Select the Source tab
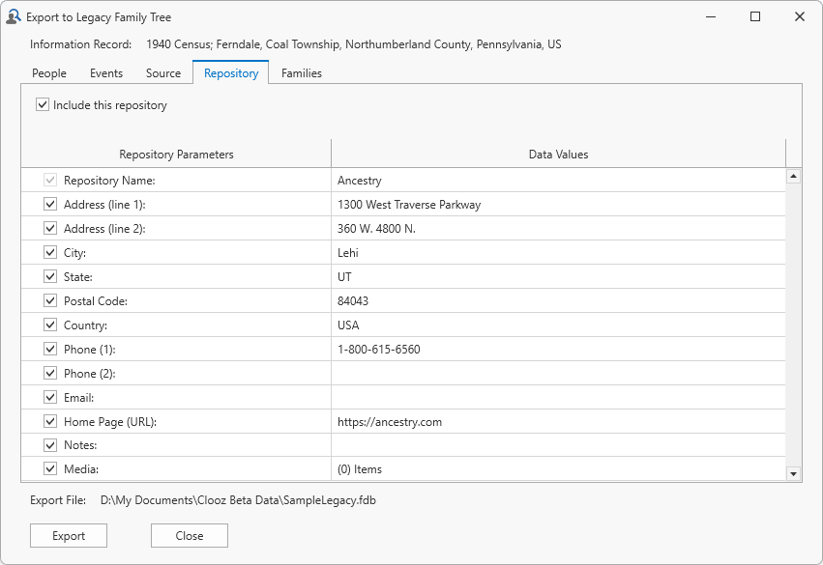Viewport: 823px width, 565px height. (162, 72)
